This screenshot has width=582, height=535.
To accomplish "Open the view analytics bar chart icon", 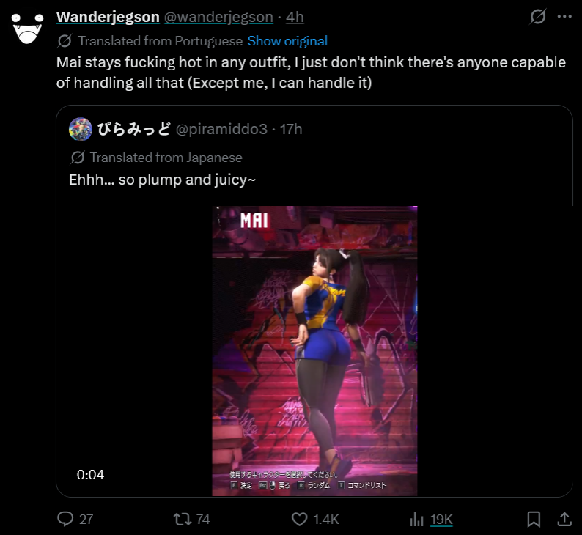I will [416, 519].
